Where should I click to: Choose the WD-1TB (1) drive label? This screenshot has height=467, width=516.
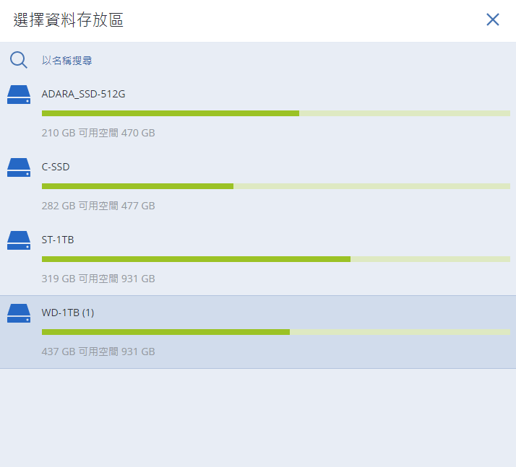(x=68, y=313)
